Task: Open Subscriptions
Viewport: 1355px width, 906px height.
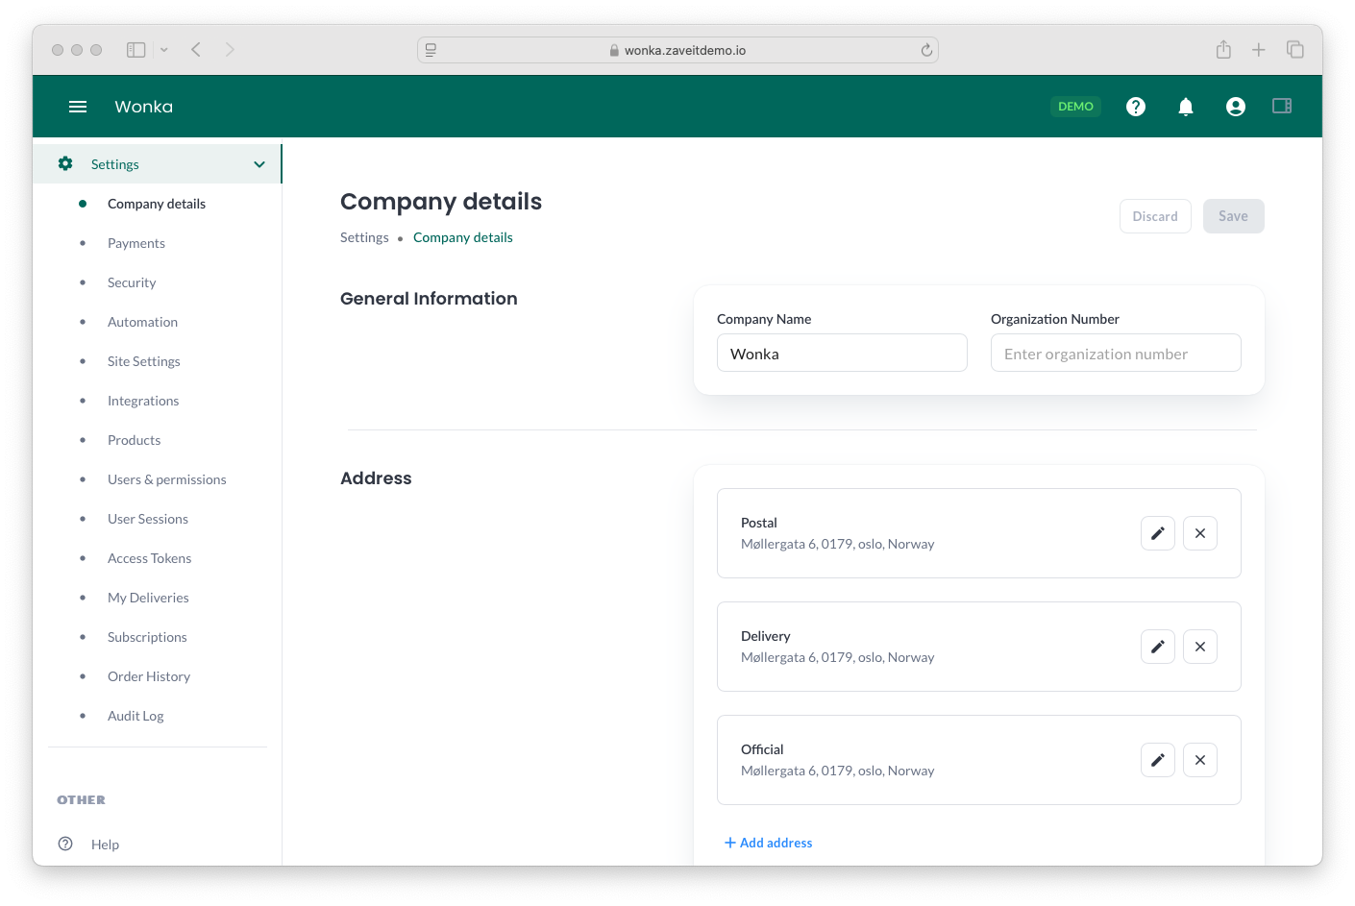Action: coord(147,637)
